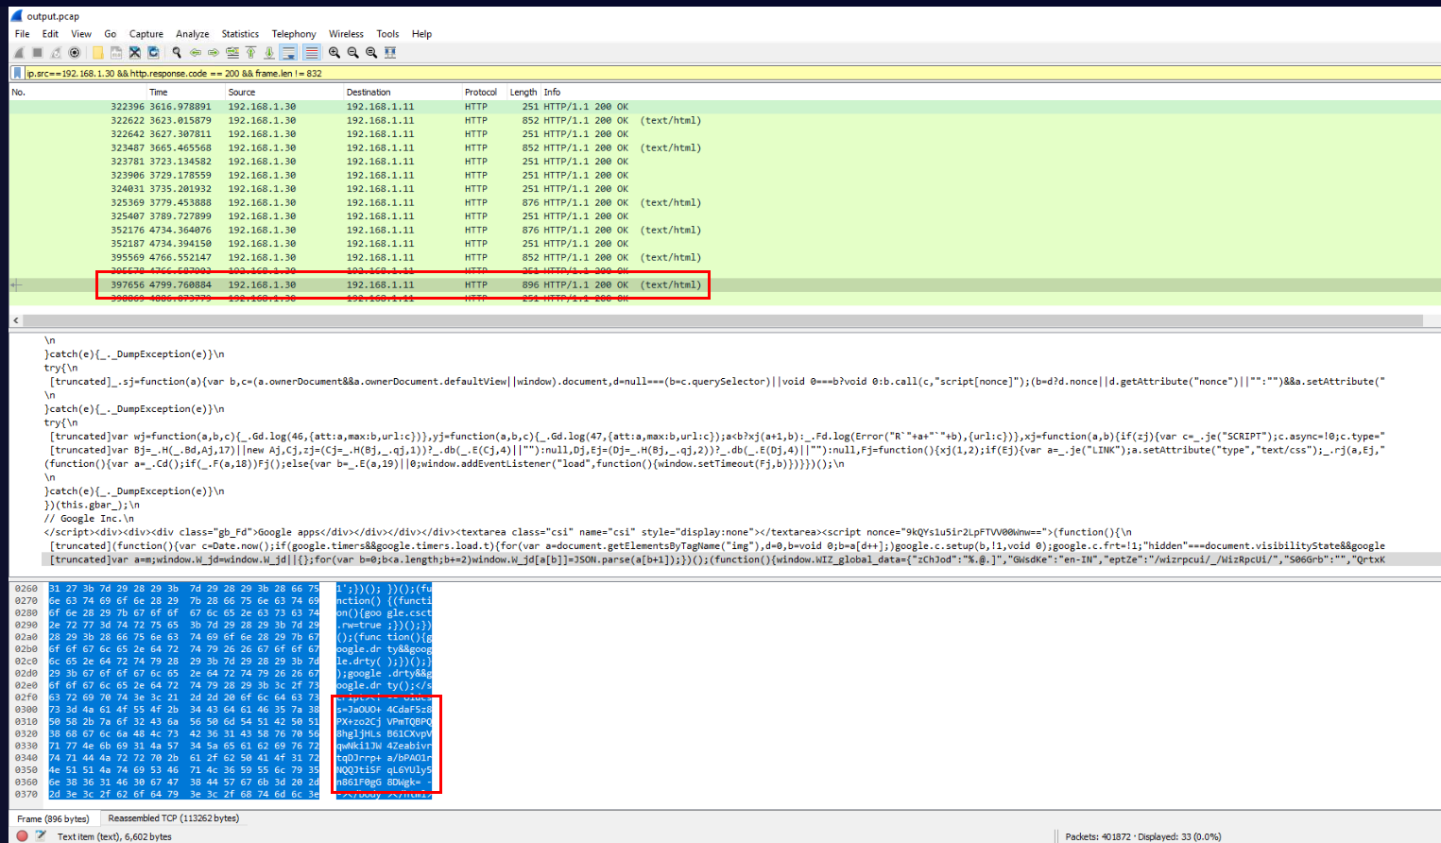Screen dimensions: 1441x843
Task: Select the "// Google Inc.\n" detail line
Action: [90, 519]
